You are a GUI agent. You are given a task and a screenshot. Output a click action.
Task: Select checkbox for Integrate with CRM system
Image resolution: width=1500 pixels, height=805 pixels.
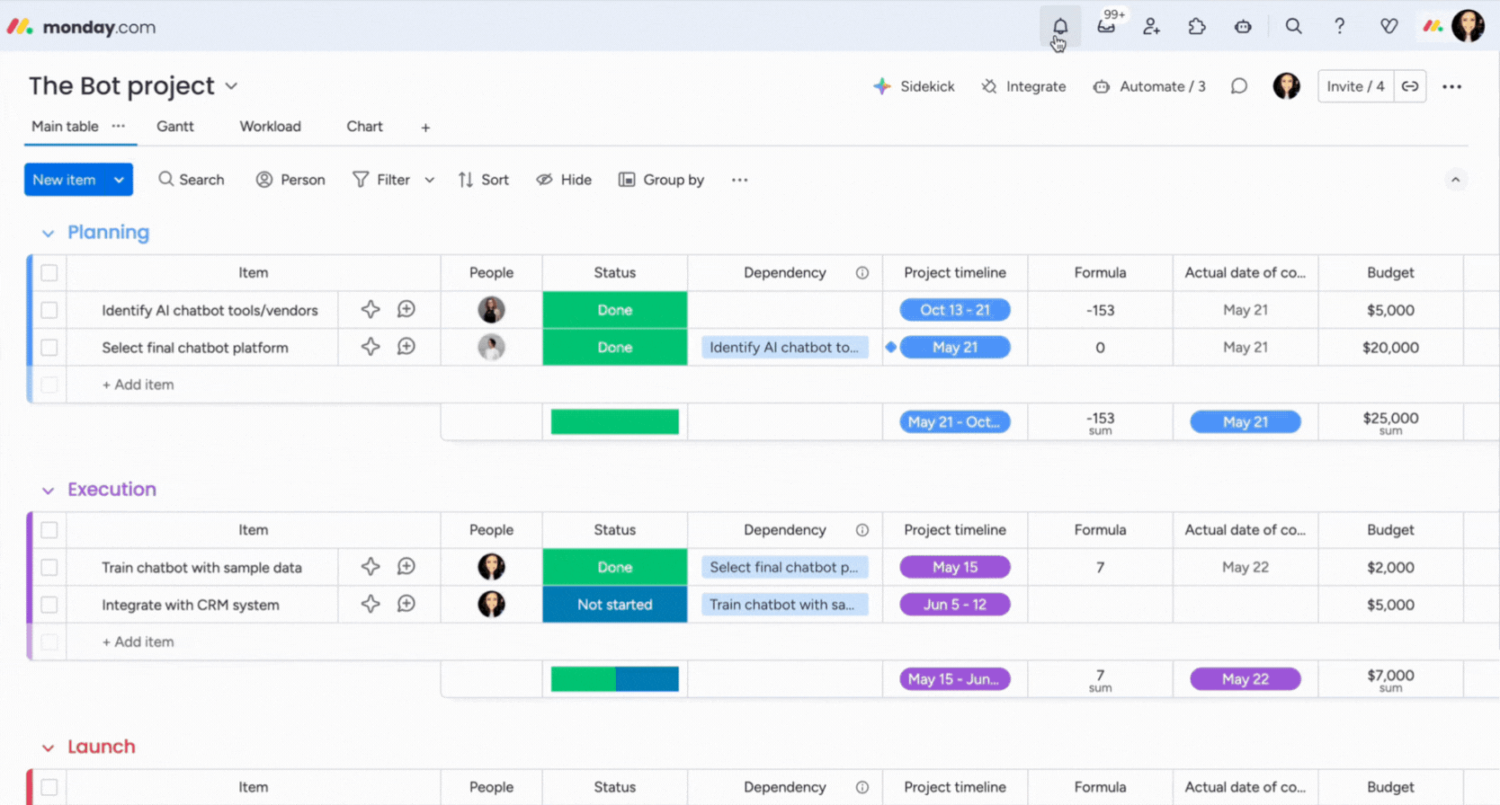49,605
